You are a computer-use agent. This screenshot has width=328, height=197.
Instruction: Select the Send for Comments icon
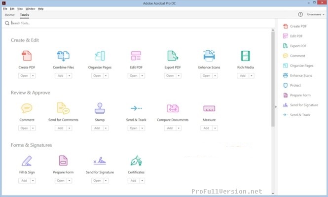(63, 108)
